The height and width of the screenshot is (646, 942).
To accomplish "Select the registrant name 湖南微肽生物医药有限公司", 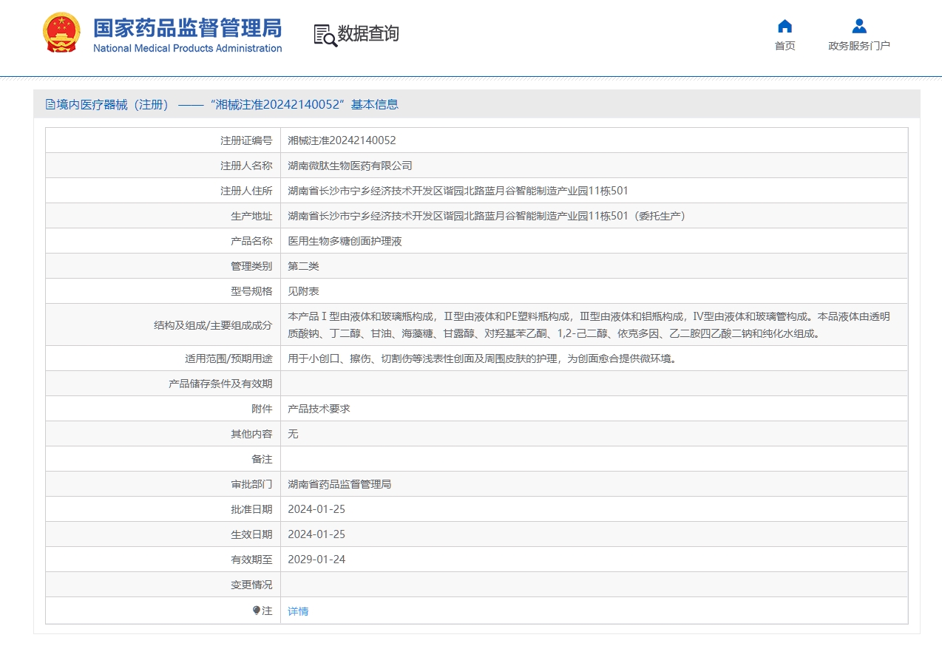I will [x=350, y=166].
